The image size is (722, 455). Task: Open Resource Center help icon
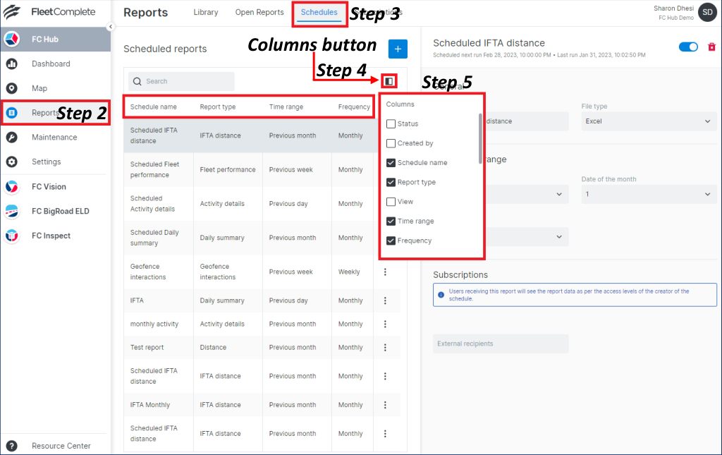click(x=12, y=446)
